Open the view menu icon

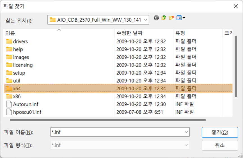tap(179, 18)
